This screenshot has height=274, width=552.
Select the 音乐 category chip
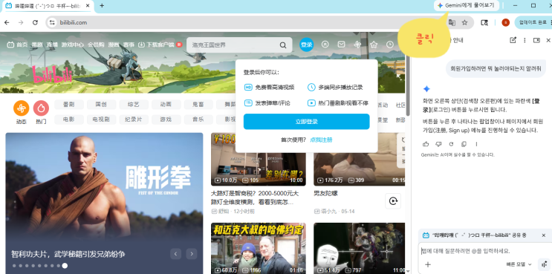[x=198, y=120]
